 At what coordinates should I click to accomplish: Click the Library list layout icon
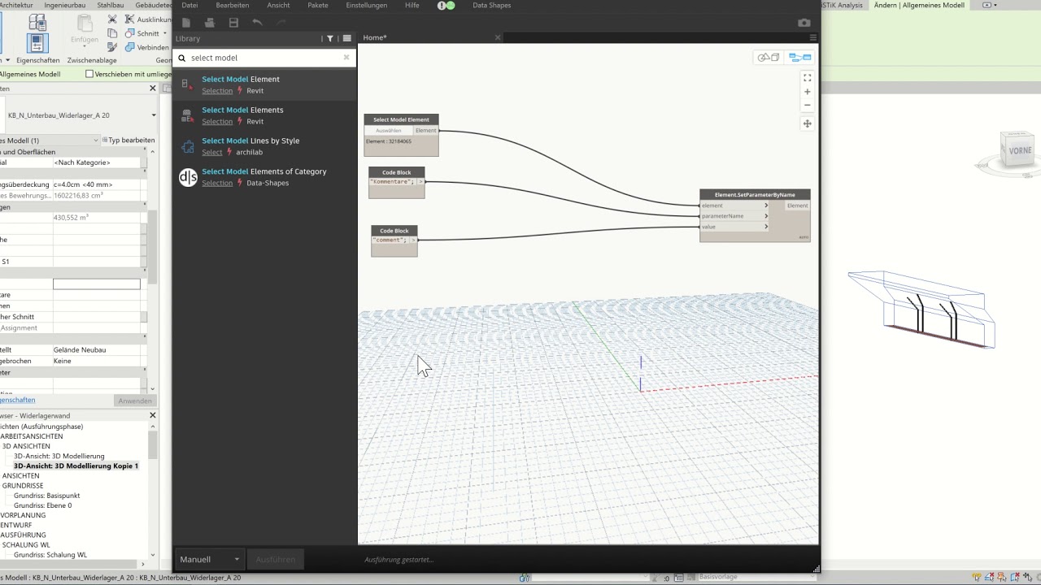point(347,38)
